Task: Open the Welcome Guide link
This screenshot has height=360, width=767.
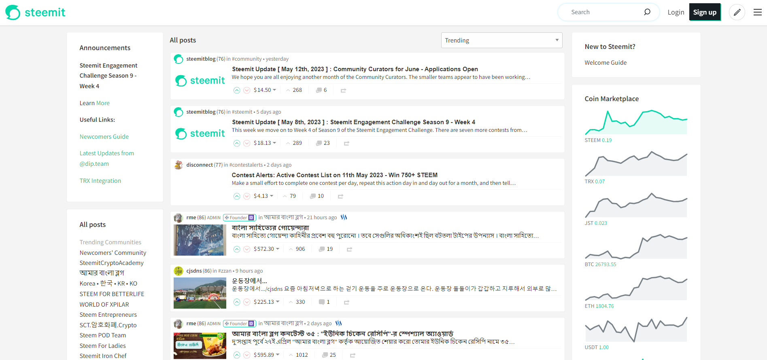Action: pyautogui.click(x=606, y=63)
